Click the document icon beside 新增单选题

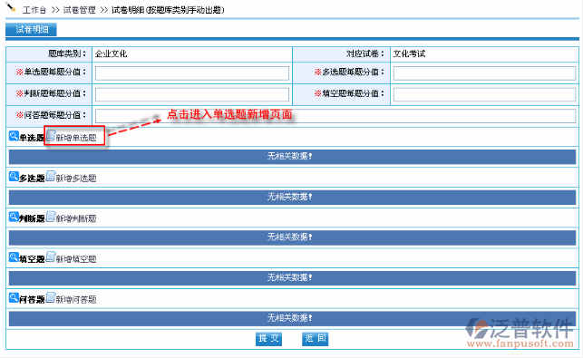[x=51, y=136]
